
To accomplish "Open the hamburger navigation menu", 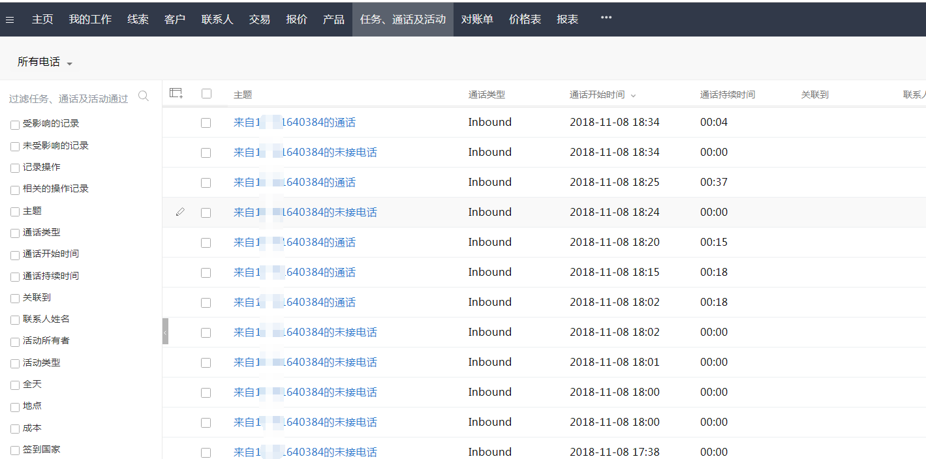I will pos(10,20).
